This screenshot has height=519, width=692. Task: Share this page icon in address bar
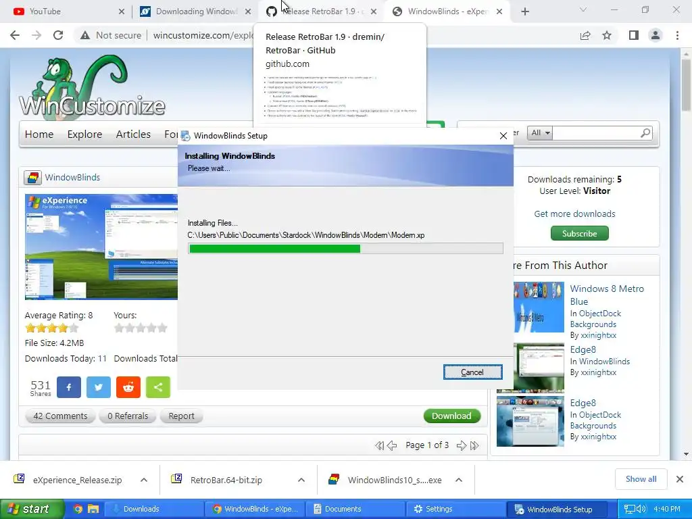pos(585,35)
